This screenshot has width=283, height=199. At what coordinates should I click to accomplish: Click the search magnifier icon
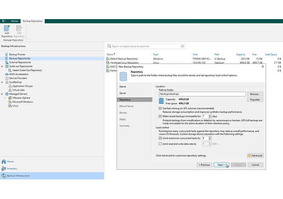coord(109,46)
